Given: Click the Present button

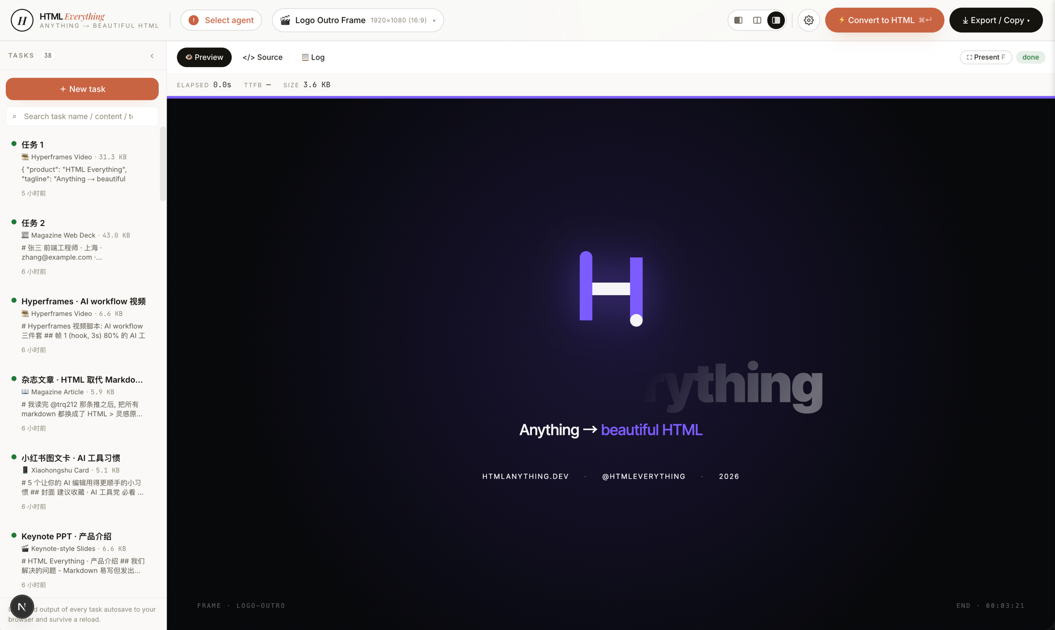Looking at the screenshot, I should tap(986, 57).
